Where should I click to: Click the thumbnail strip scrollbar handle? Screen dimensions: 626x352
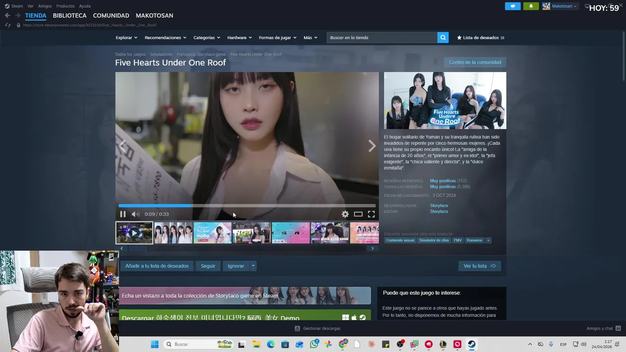click(x=137, y=248)
